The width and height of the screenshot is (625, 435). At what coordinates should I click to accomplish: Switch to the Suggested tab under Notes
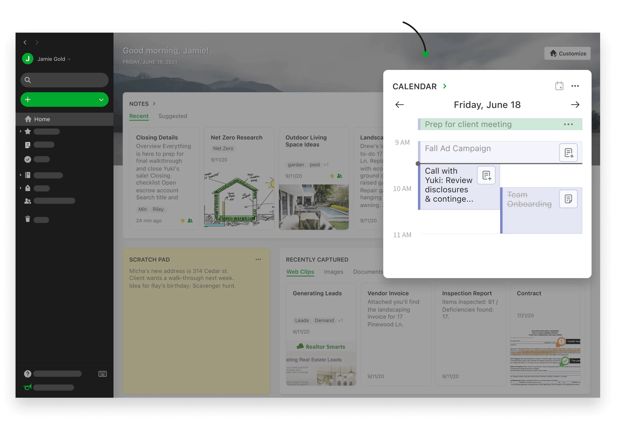[x=173, y=116]
